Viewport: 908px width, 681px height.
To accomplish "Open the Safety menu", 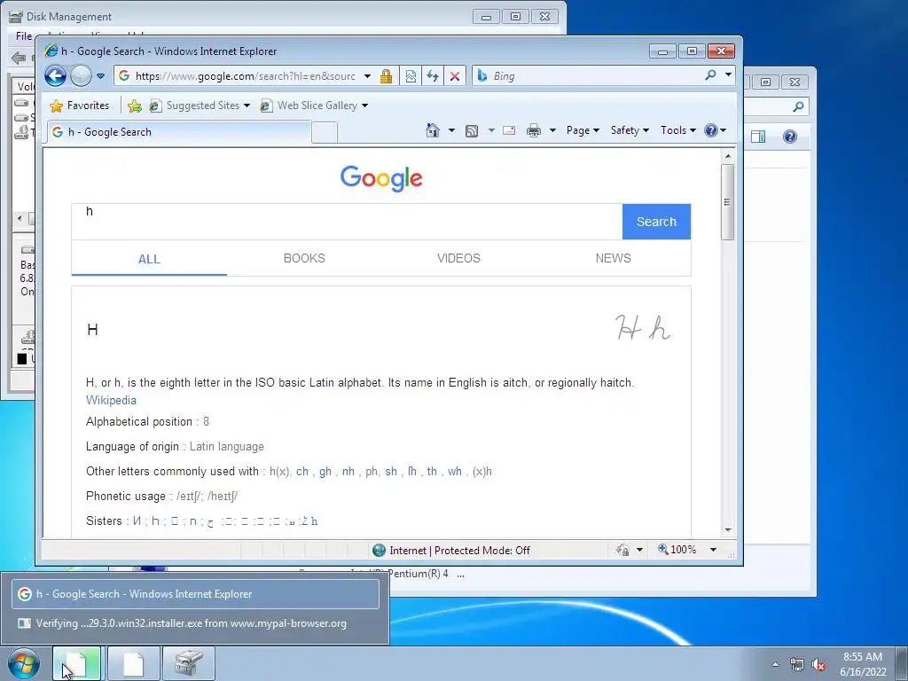I will click(630, 130).
